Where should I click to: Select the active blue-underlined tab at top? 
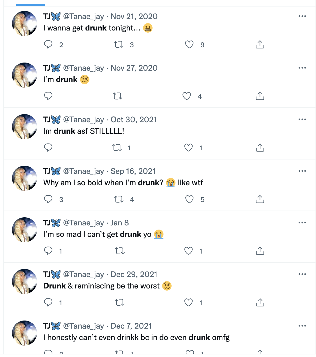click(x=31, y=3)
